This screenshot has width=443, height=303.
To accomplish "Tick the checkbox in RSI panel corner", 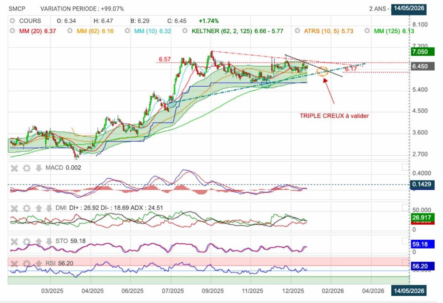I will pos(405,262).
